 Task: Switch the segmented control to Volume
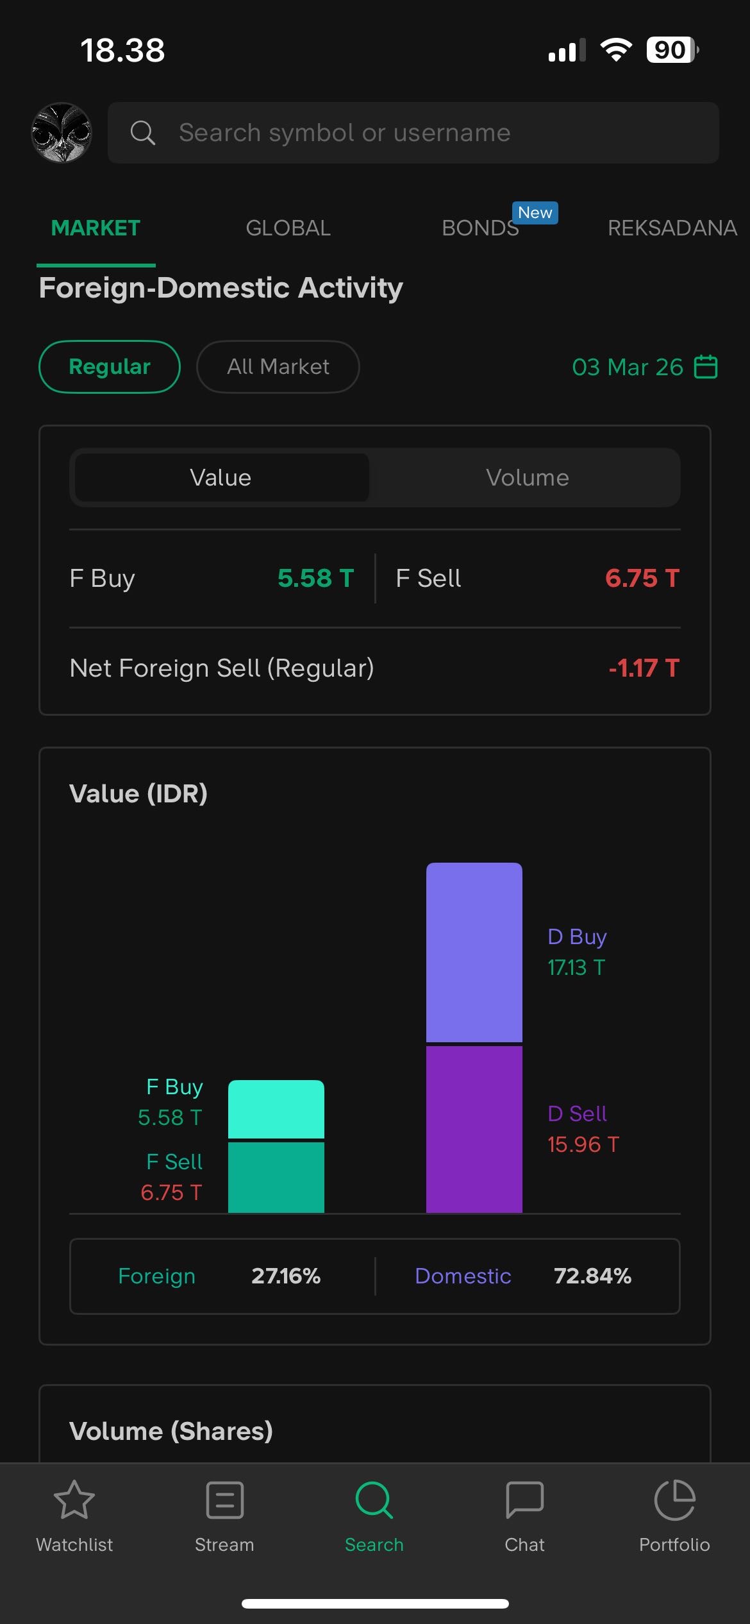click(x=527, y=478)
